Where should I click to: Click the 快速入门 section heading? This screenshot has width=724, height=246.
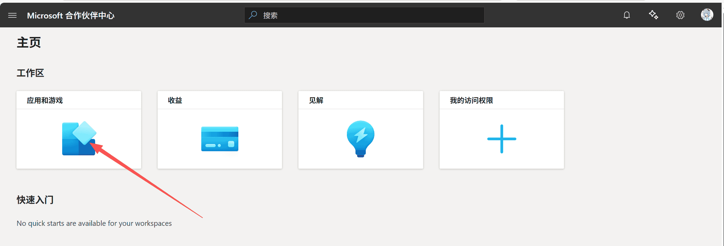click(35, 200)
